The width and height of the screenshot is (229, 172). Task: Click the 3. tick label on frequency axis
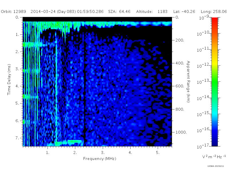[x=103, y=153]
